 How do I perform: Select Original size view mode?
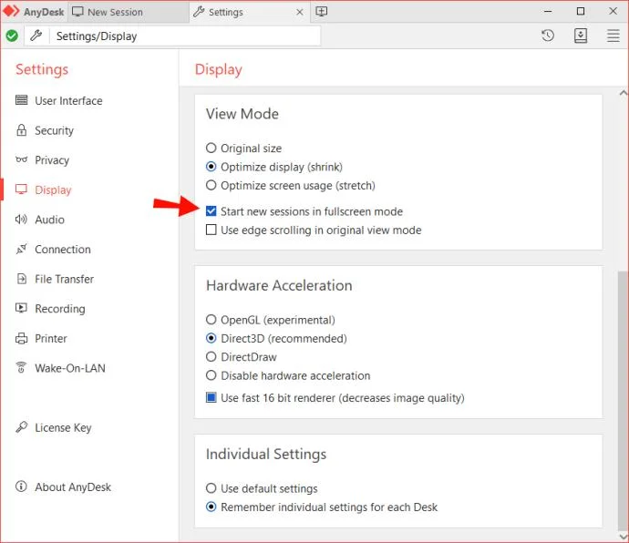click(x=211, y=148)
